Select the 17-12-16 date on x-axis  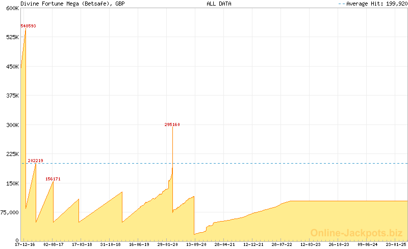click(25, 244)
